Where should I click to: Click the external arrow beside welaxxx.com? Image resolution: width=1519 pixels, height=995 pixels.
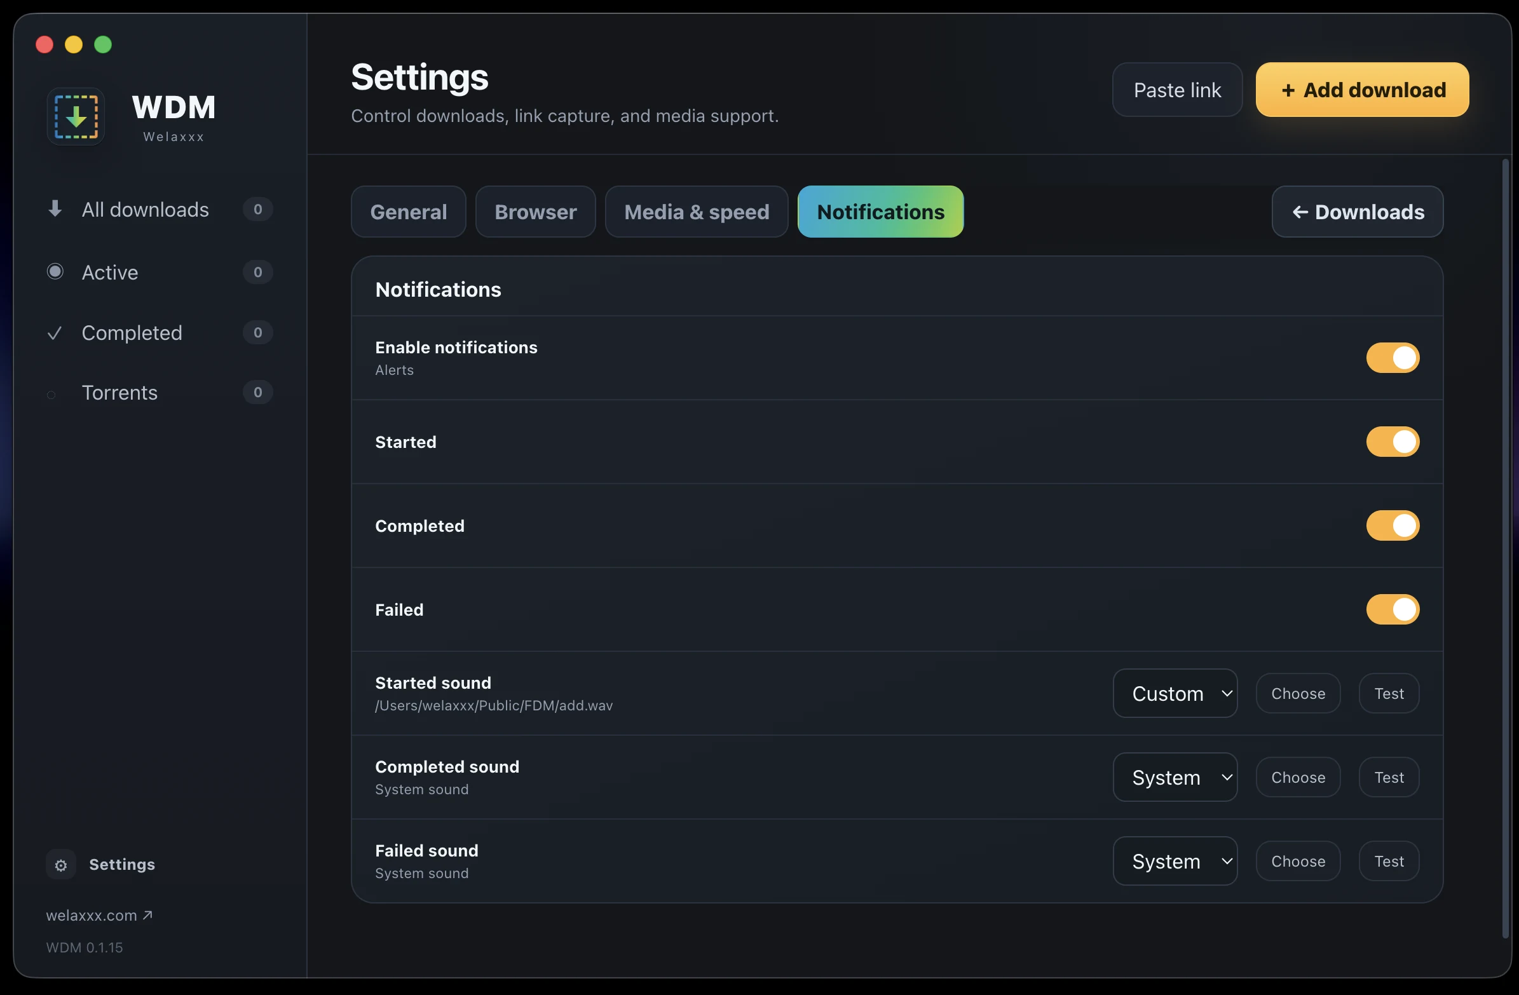coord(147,915)
